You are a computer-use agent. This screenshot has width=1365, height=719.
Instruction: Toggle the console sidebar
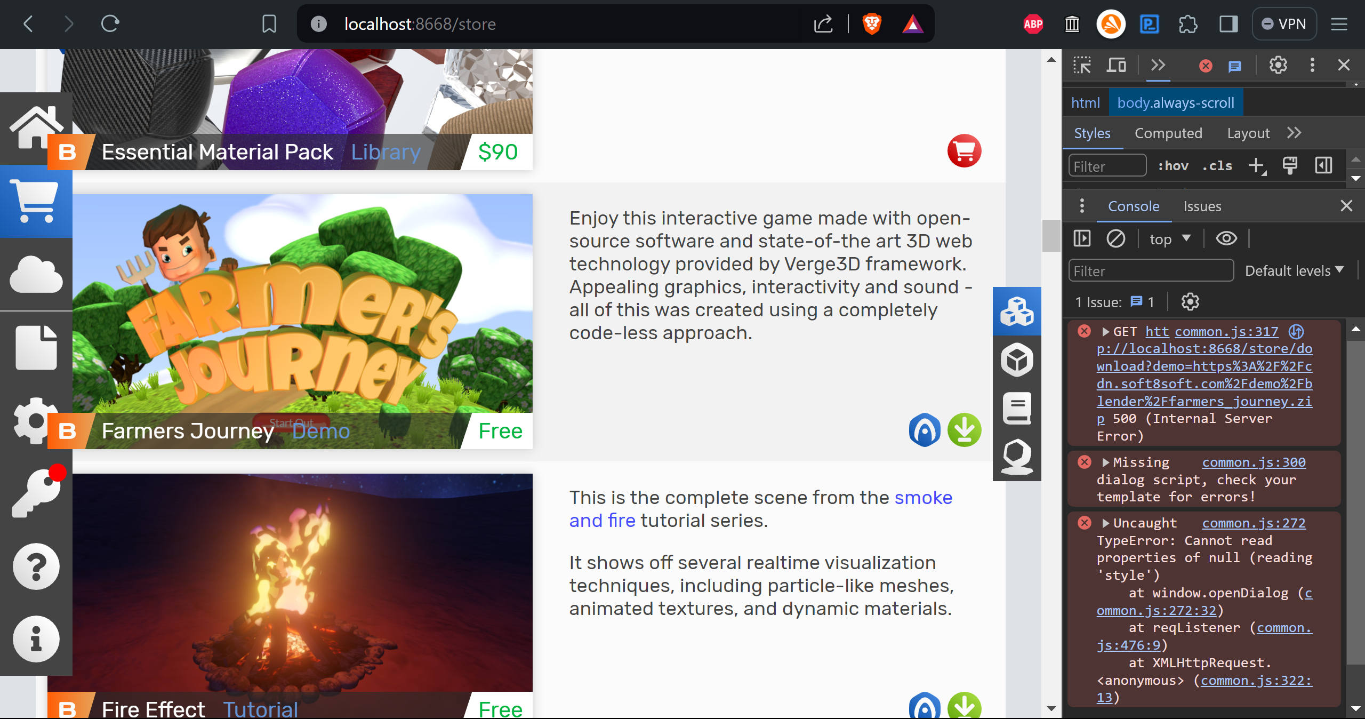(1082, 238)
